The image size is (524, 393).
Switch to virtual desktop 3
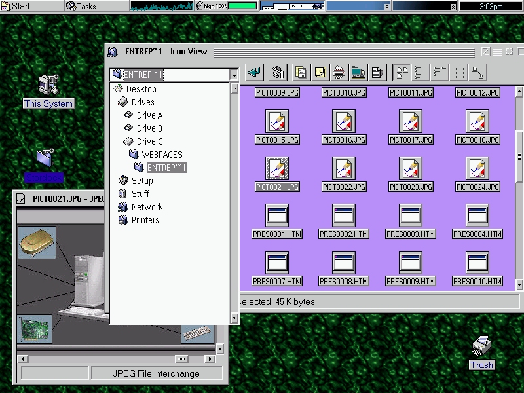[x=424, y=6]
